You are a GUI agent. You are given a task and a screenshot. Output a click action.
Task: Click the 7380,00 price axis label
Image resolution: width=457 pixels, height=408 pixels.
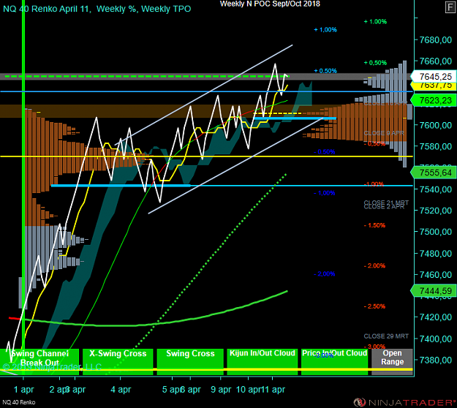[436, 360]
